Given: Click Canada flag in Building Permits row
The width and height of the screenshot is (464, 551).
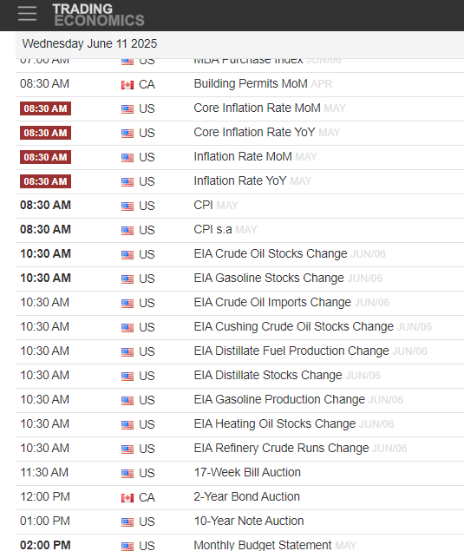Looking at the screenshot, I should click(127, 85).
